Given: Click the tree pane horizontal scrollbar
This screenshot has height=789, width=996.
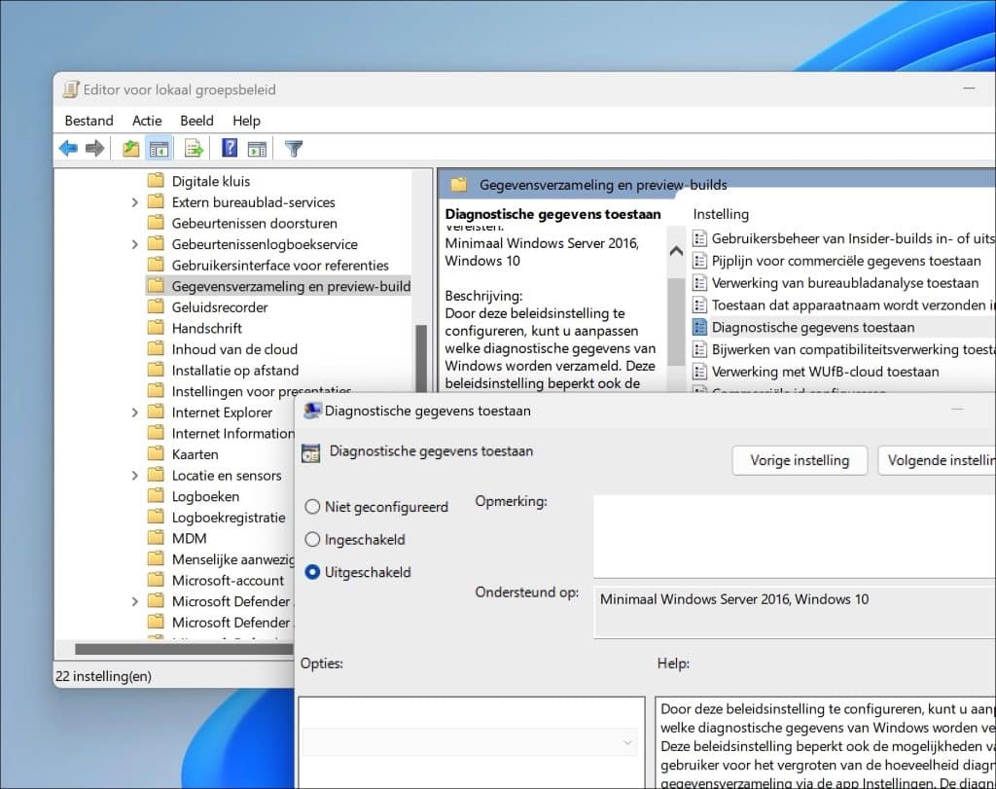Looking at the screenshot, I should (x=184, y=649).
